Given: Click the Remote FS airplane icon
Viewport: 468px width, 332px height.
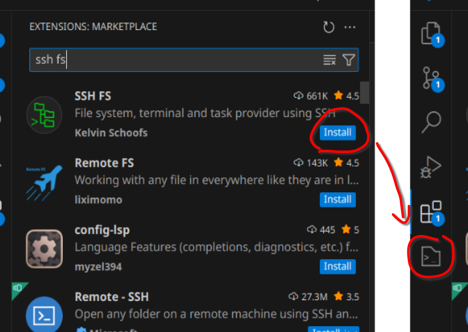Looking at the screenshot, I should pyautogui.click(x=44, y=182).
